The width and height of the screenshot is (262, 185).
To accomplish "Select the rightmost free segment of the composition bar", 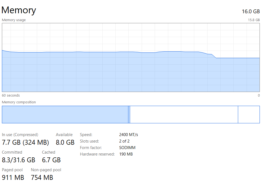I will click(249, 114).
